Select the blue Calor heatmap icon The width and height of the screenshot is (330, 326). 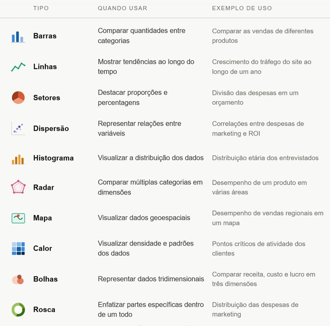point(18,248)
